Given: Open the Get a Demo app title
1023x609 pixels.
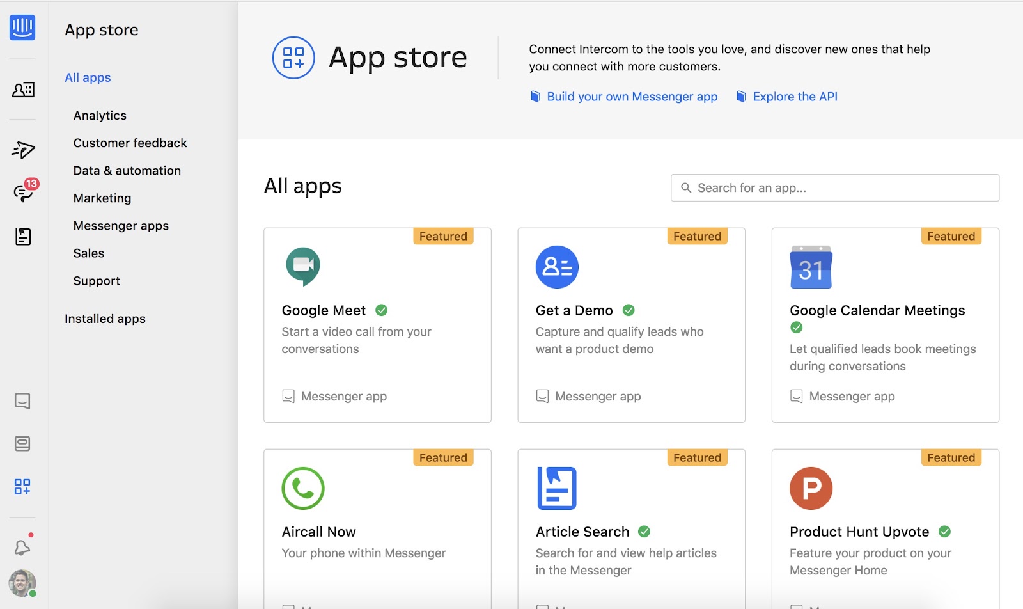Looking at the screenshot, I should pyautogui.click(x=574, y=310).
